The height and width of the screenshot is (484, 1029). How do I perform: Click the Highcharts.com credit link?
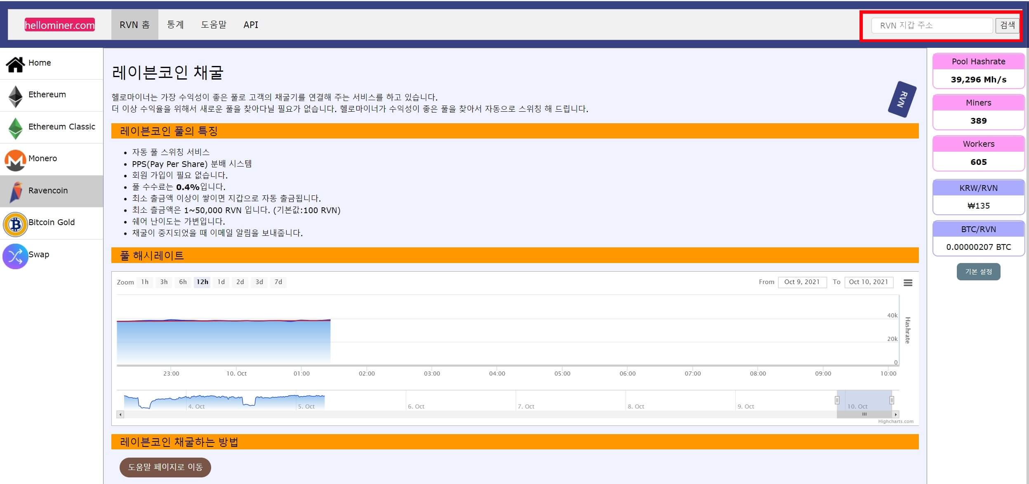896,421
